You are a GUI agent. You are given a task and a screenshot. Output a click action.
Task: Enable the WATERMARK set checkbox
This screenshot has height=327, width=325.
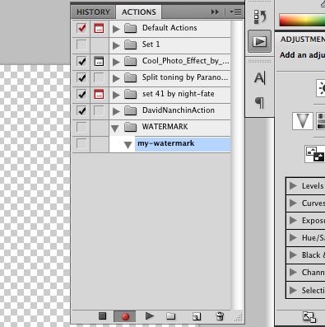[x=81, y=127]
